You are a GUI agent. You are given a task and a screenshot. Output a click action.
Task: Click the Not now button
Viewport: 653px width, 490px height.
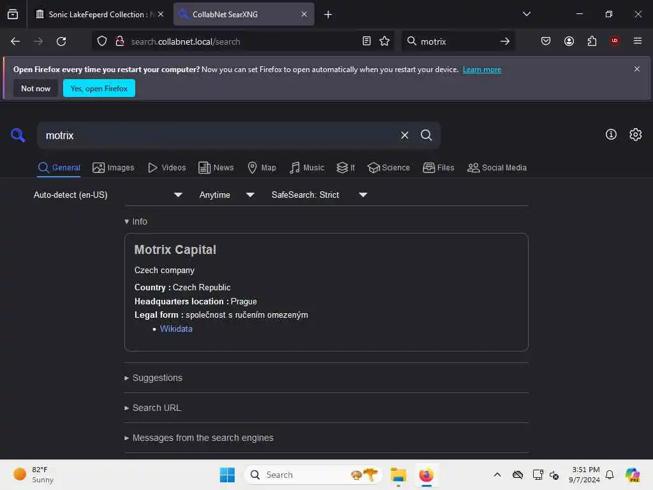pyautogui.click(x=36, y=88)
